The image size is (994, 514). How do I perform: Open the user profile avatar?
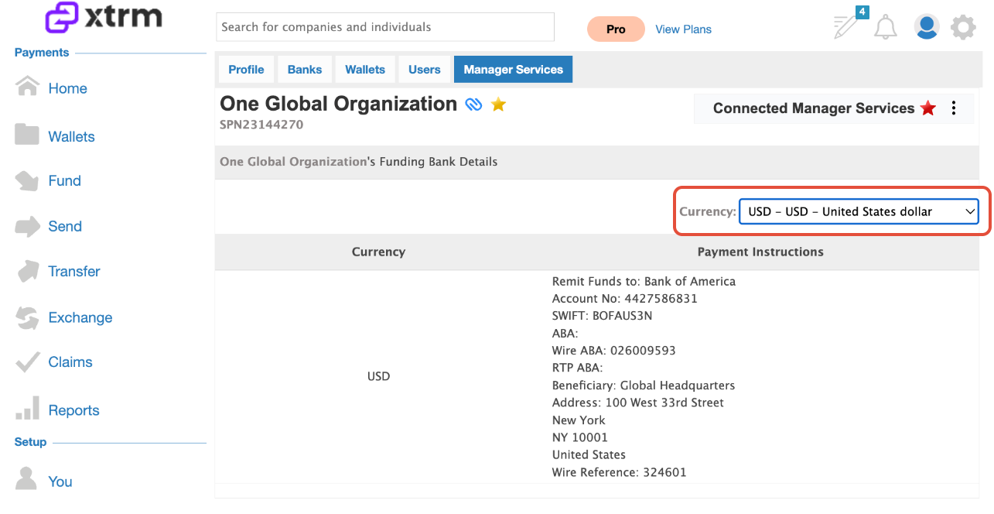pyautogui.click(x=926, y=27)
